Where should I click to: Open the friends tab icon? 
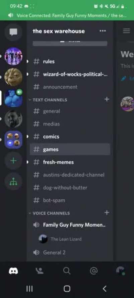coord(40,270)
